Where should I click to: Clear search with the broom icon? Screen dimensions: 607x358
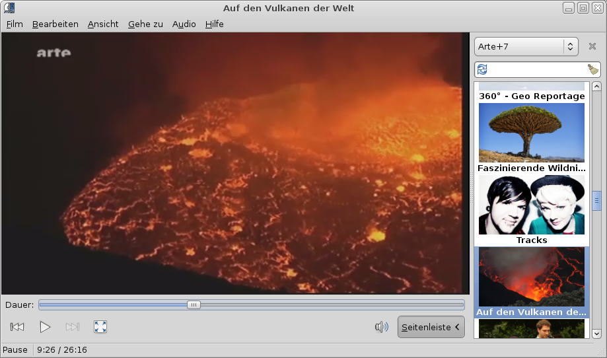coord(592,69)
